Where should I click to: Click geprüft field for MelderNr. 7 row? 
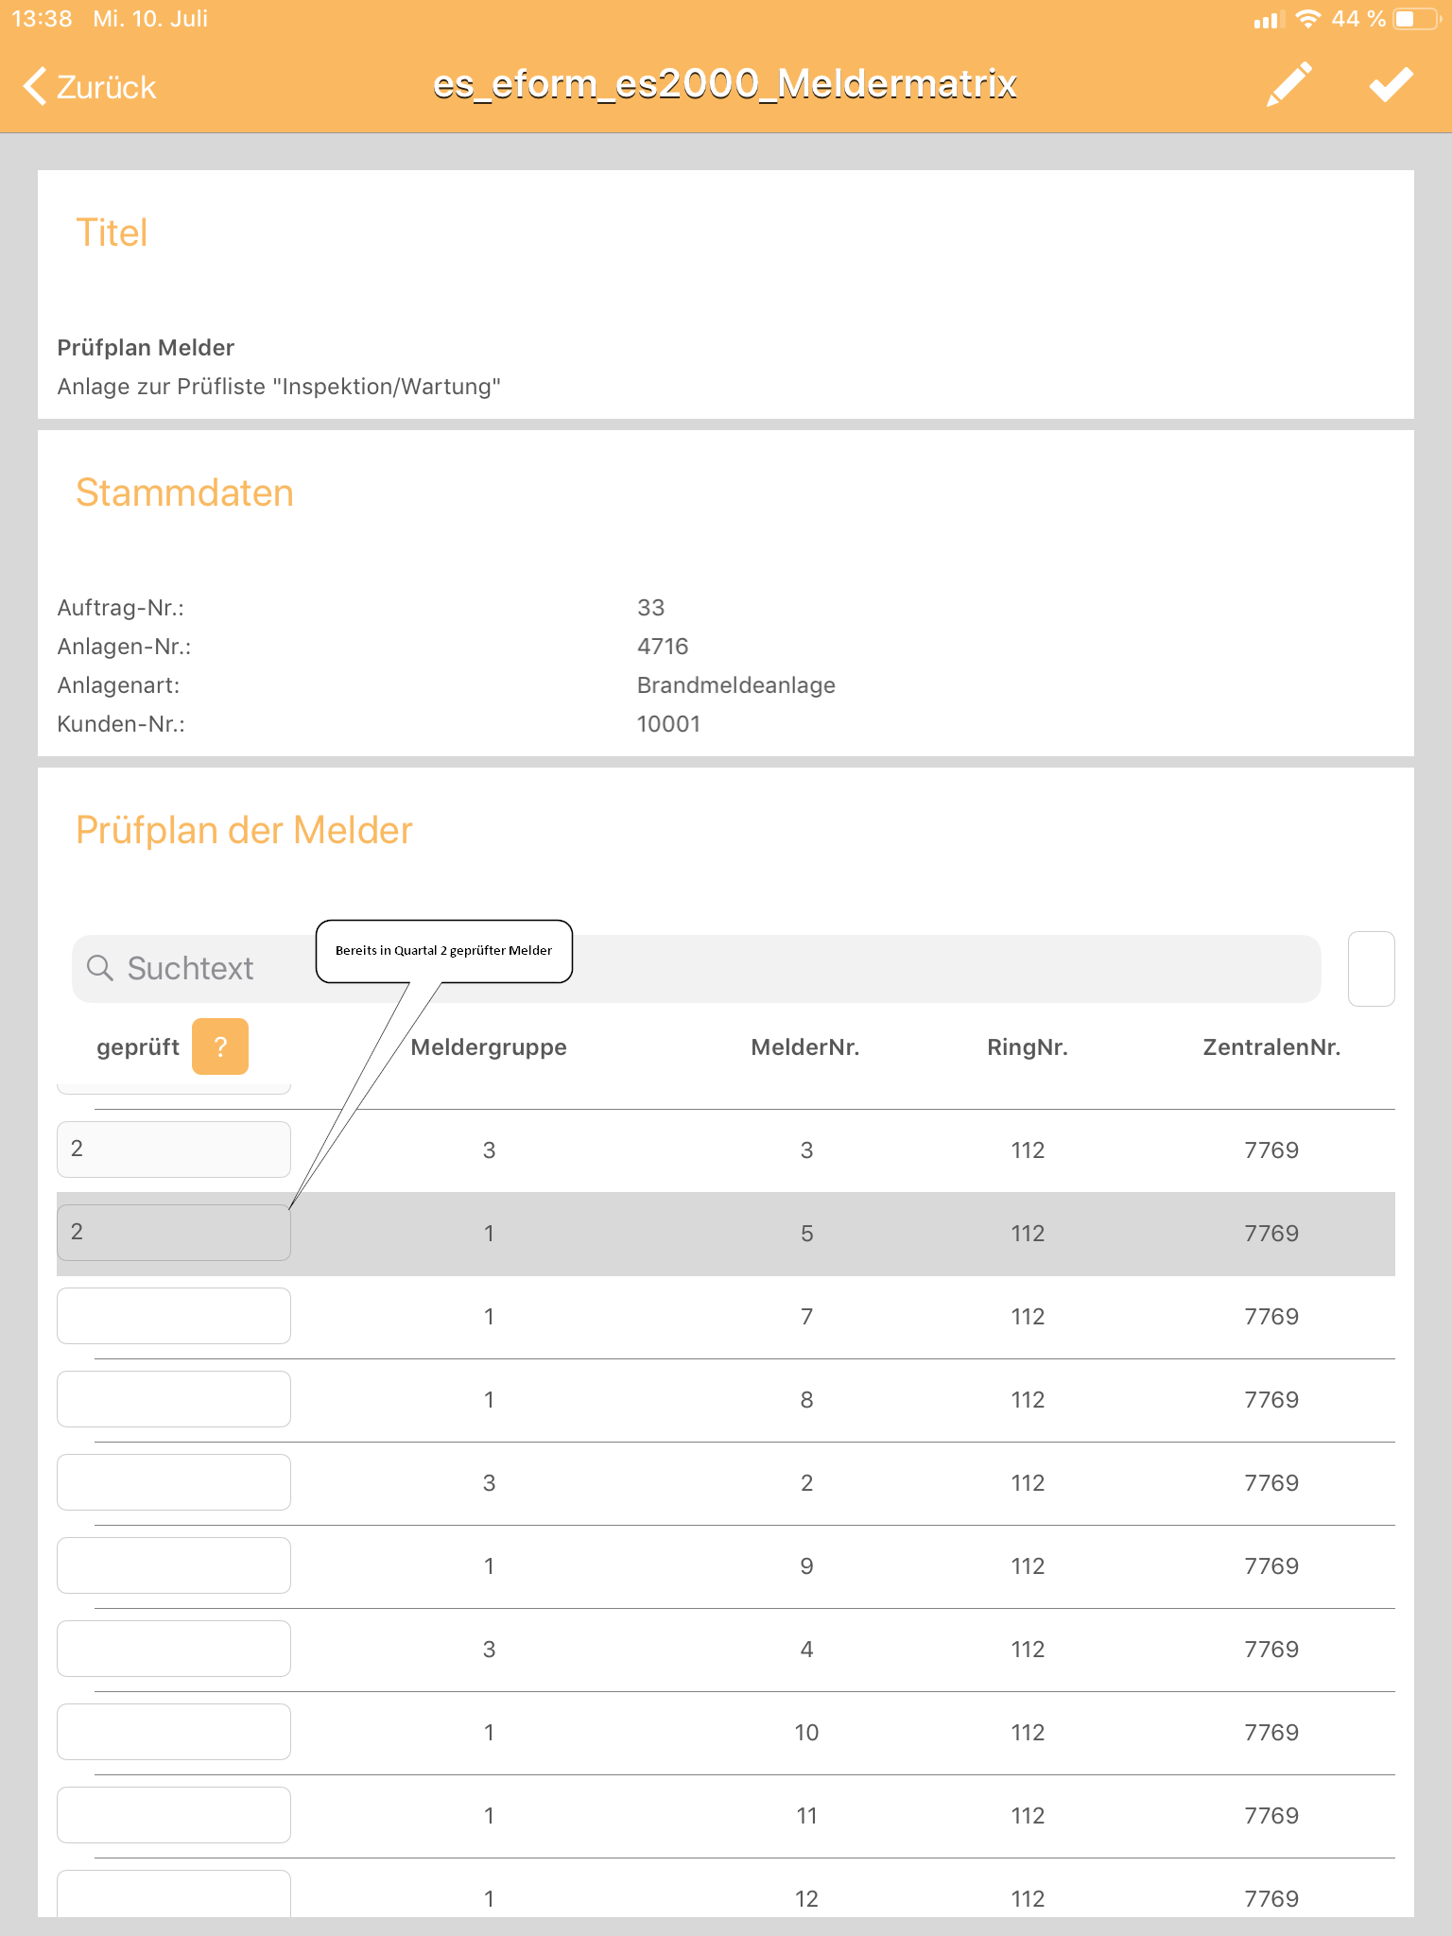click(174, 1316)
